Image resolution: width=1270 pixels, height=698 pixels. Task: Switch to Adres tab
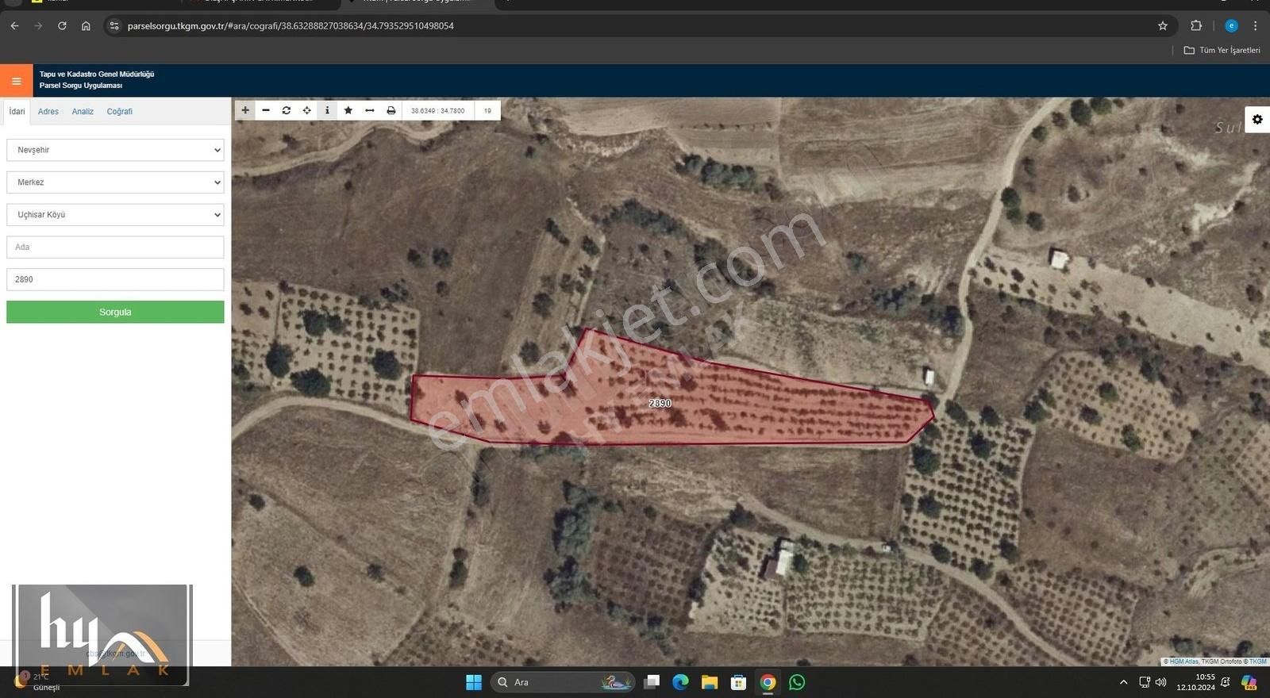pyautogui.click(x=48, y=112)
